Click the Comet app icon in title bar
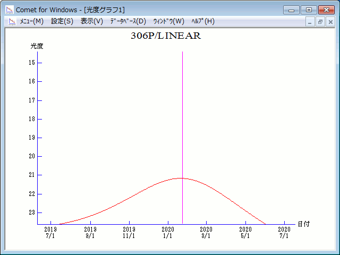The height and width of the screenshot is (255, 340). coord(10,10)
